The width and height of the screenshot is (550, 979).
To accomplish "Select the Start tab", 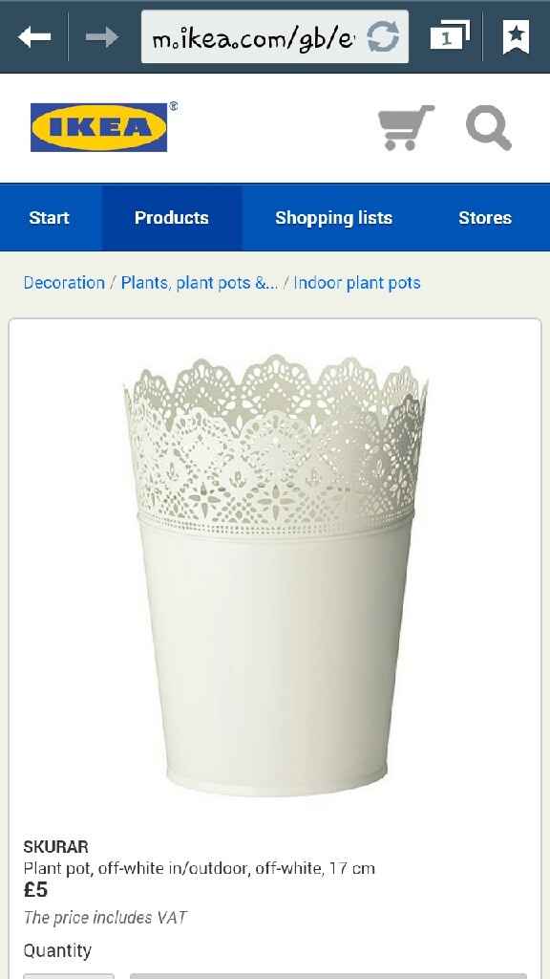I will [x=50, y=217].
